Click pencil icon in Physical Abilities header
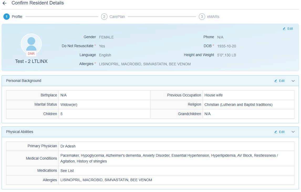The image size is (301, 192). coord(276,132)
